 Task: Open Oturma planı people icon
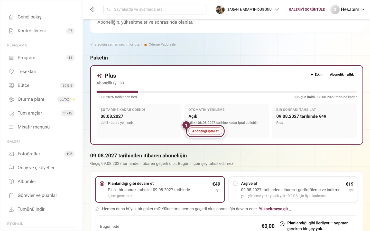coord(11,99)
